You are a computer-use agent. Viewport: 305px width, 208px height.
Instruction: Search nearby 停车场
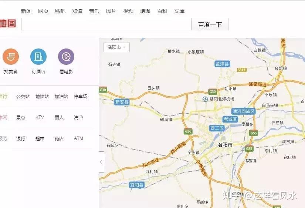[x=81, y=96]
